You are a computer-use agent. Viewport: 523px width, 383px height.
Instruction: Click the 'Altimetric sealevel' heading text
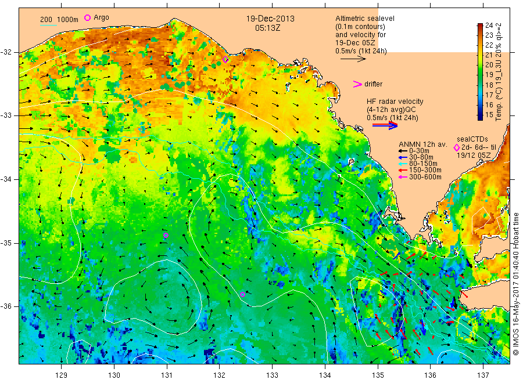tap(365, 19)
